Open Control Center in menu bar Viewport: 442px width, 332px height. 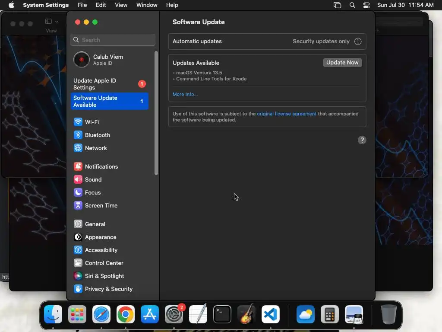(366, 5)
